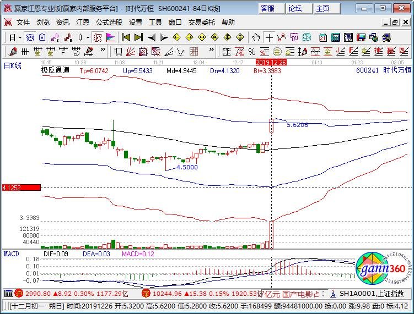Click the Tp=6.0742 channel value
414x314 pixels.
coord(94,71)
